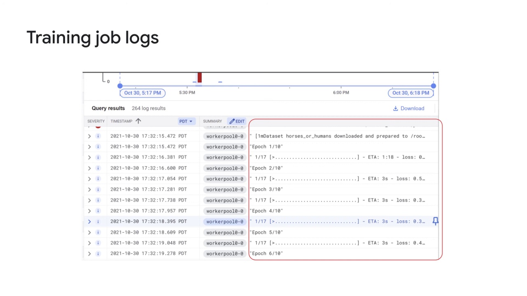Viewport: 527px width, 296px height.
Task: Click the red histogram bar
Action: pos(200,78)
